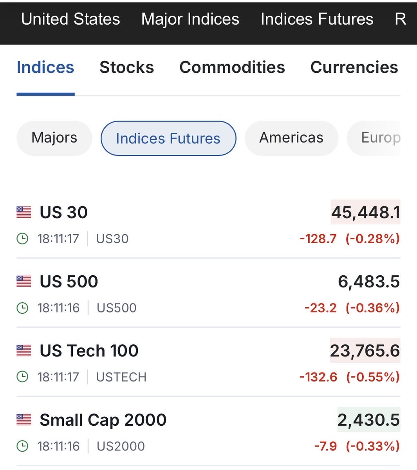
Task: Open Major Indices in the top bar
Action: (190, 19)
